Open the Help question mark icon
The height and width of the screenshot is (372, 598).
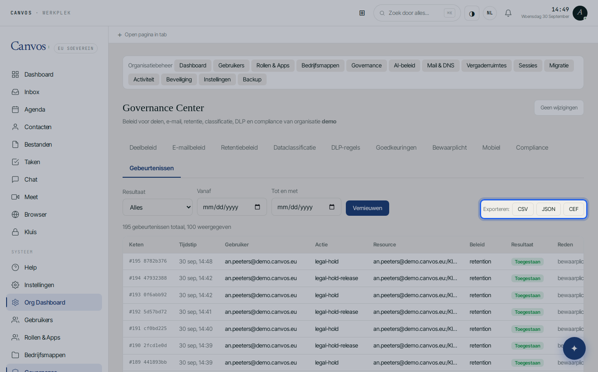point(15,267)
